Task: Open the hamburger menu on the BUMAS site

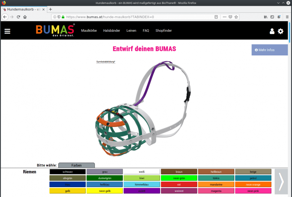Action: tap(7, 31)
